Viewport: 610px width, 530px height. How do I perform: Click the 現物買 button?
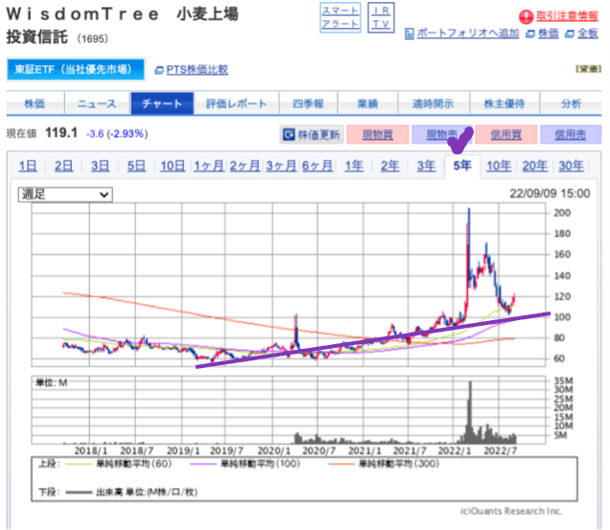378,135
